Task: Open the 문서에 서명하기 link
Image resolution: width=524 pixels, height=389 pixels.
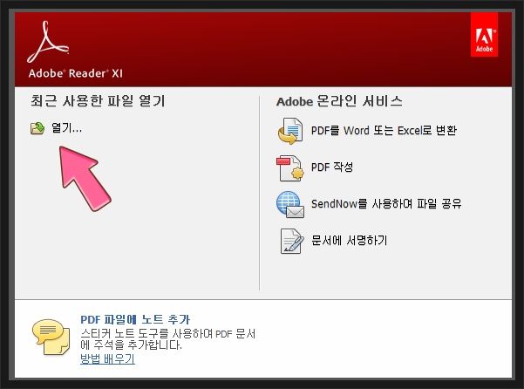Action: (349, 240)
